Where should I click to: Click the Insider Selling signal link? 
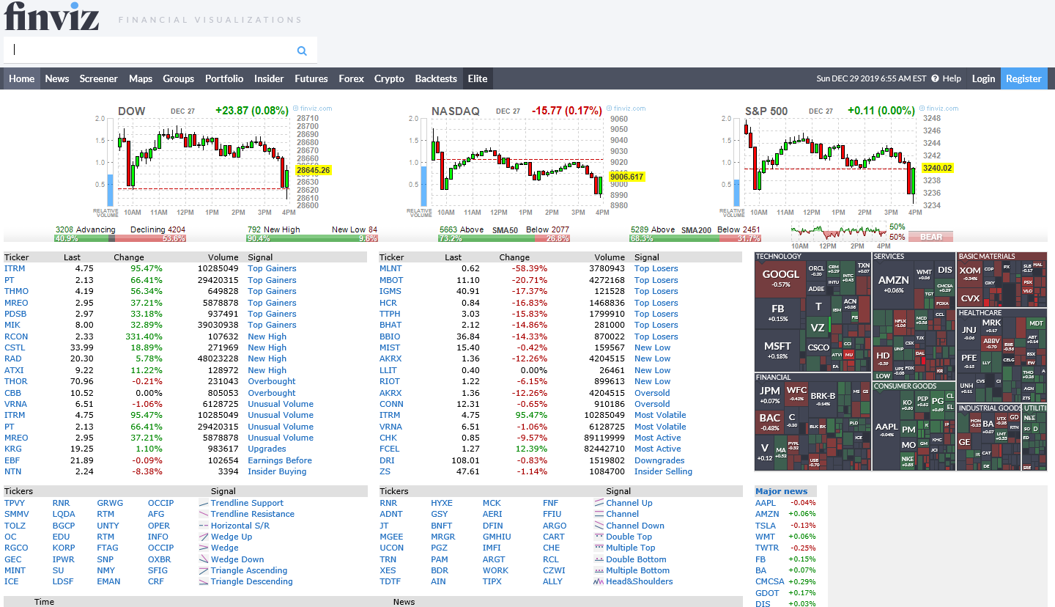coord(663,471)
